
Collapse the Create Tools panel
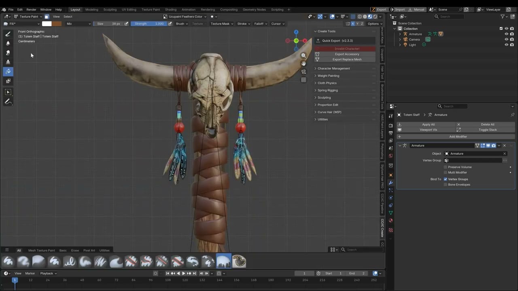coord(326,31)
